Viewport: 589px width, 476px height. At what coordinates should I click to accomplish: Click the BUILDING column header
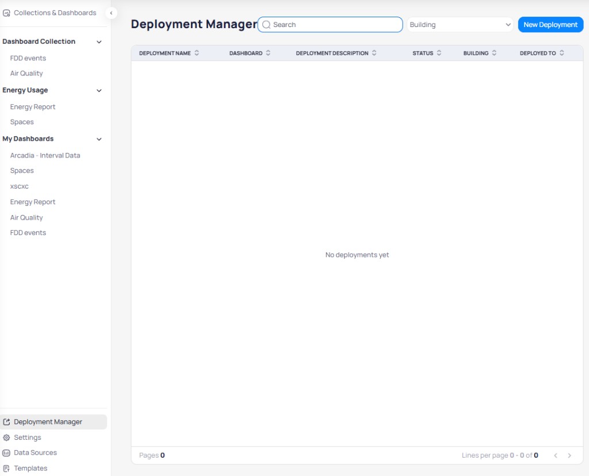[476, 53]
